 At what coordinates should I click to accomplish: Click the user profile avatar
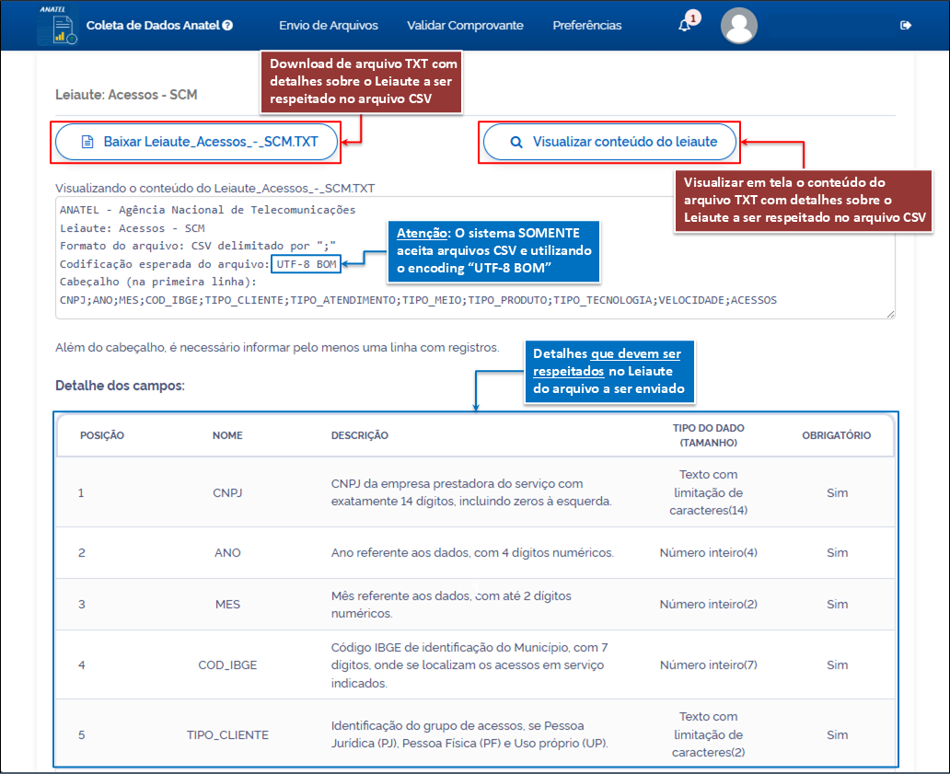(739, 26)
